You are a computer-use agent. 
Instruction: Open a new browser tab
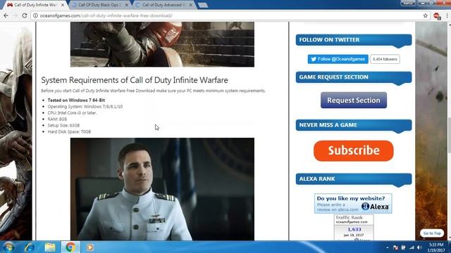(x=203, y=5)
